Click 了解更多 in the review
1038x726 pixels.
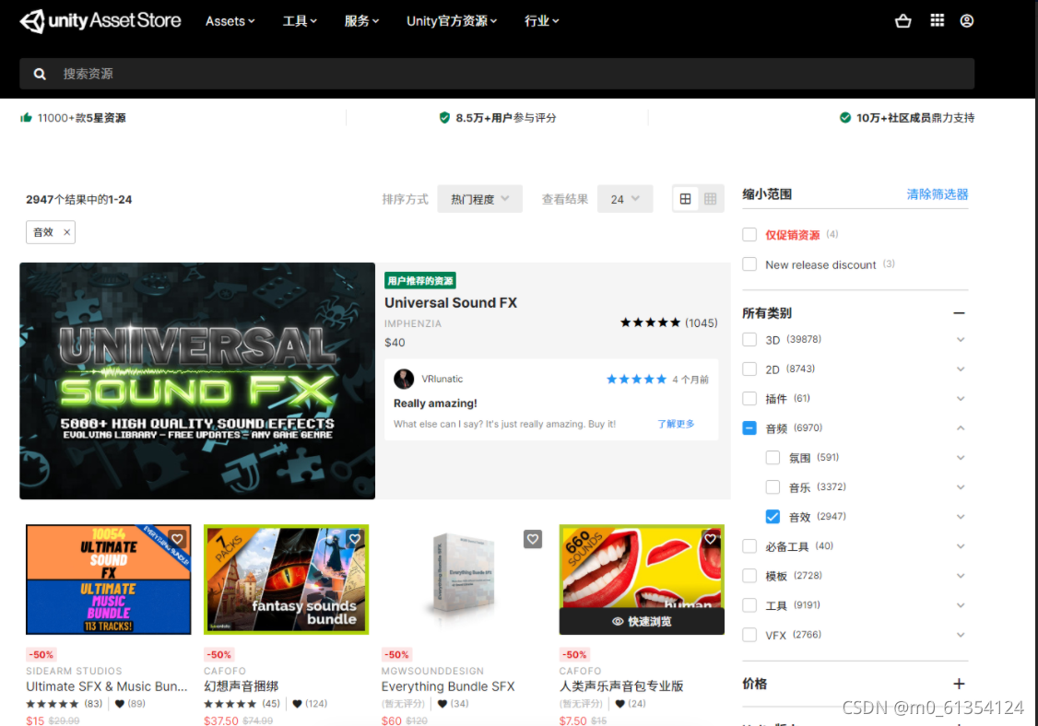[676, 424]
